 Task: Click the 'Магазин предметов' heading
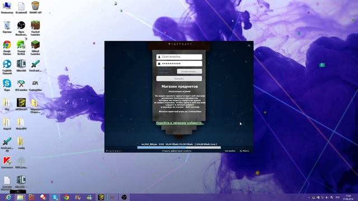click(180, 87)
